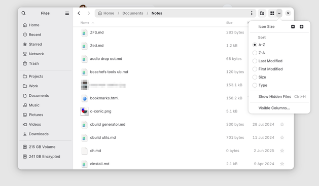Open Recent in the sidebar
Screen dimensions: 319x186
[x=45, y=34]
